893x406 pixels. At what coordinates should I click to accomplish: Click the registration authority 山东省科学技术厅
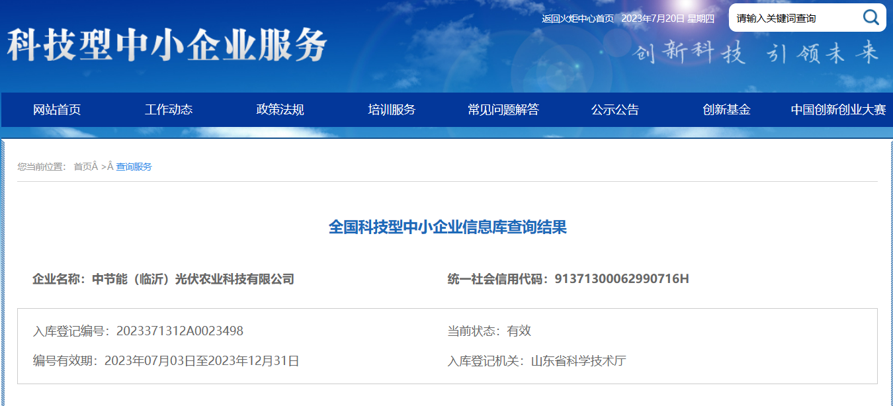pos(578,361)
